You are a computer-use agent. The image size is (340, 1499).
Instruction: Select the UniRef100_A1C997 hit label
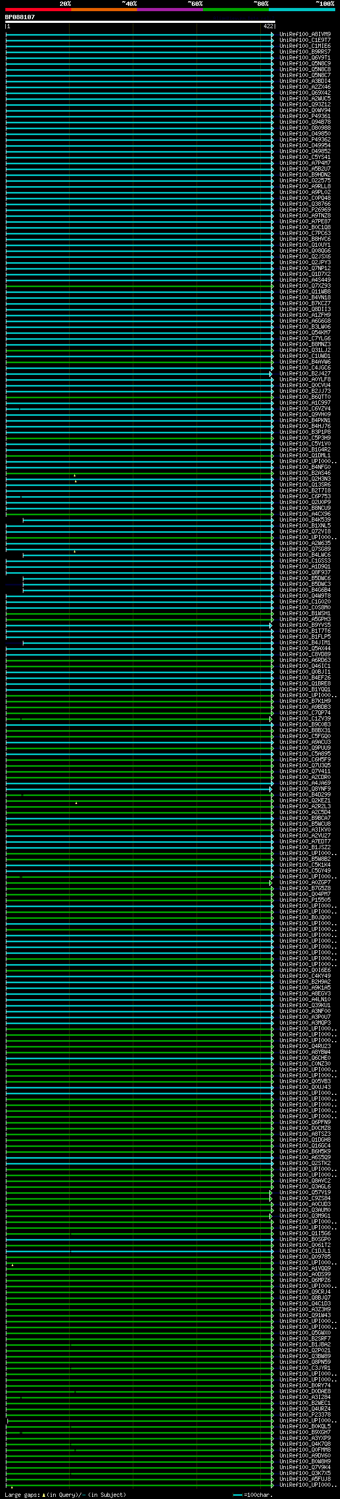tap(305, 403)
